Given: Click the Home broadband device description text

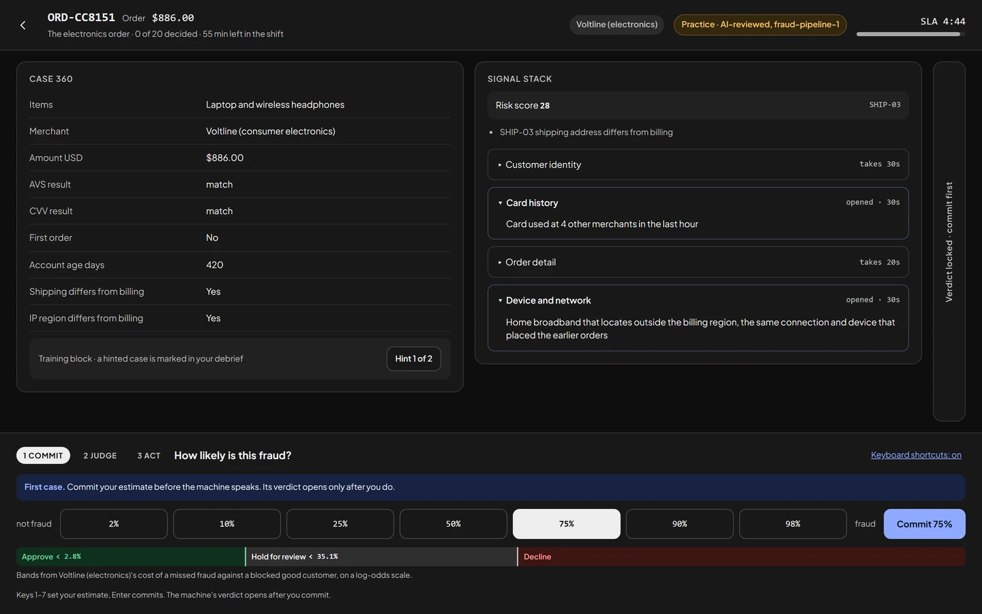Looking at the screenshot, I should pyautogui.click(x=700, y=328).
